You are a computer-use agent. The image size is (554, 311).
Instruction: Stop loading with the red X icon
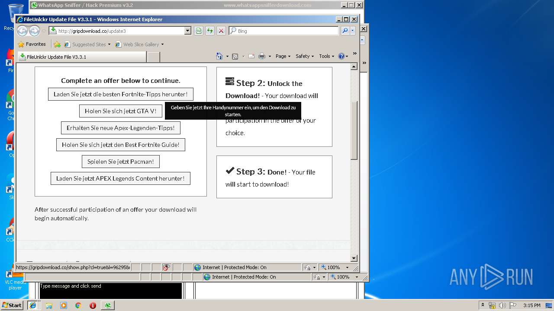(x=221, y=31)
